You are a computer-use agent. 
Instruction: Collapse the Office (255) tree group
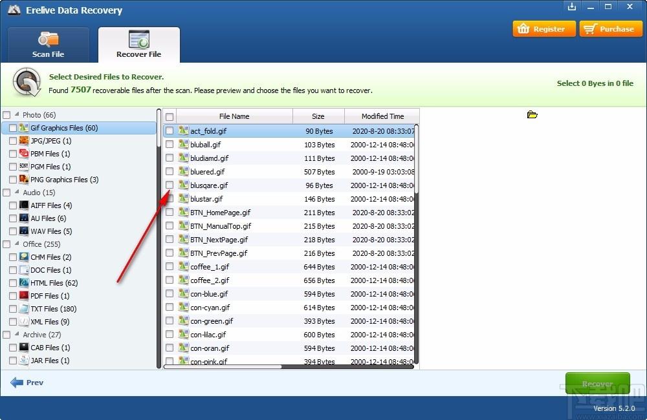coord(17,244)
